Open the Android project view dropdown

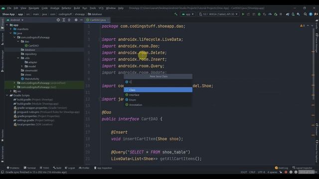[15, 20]
